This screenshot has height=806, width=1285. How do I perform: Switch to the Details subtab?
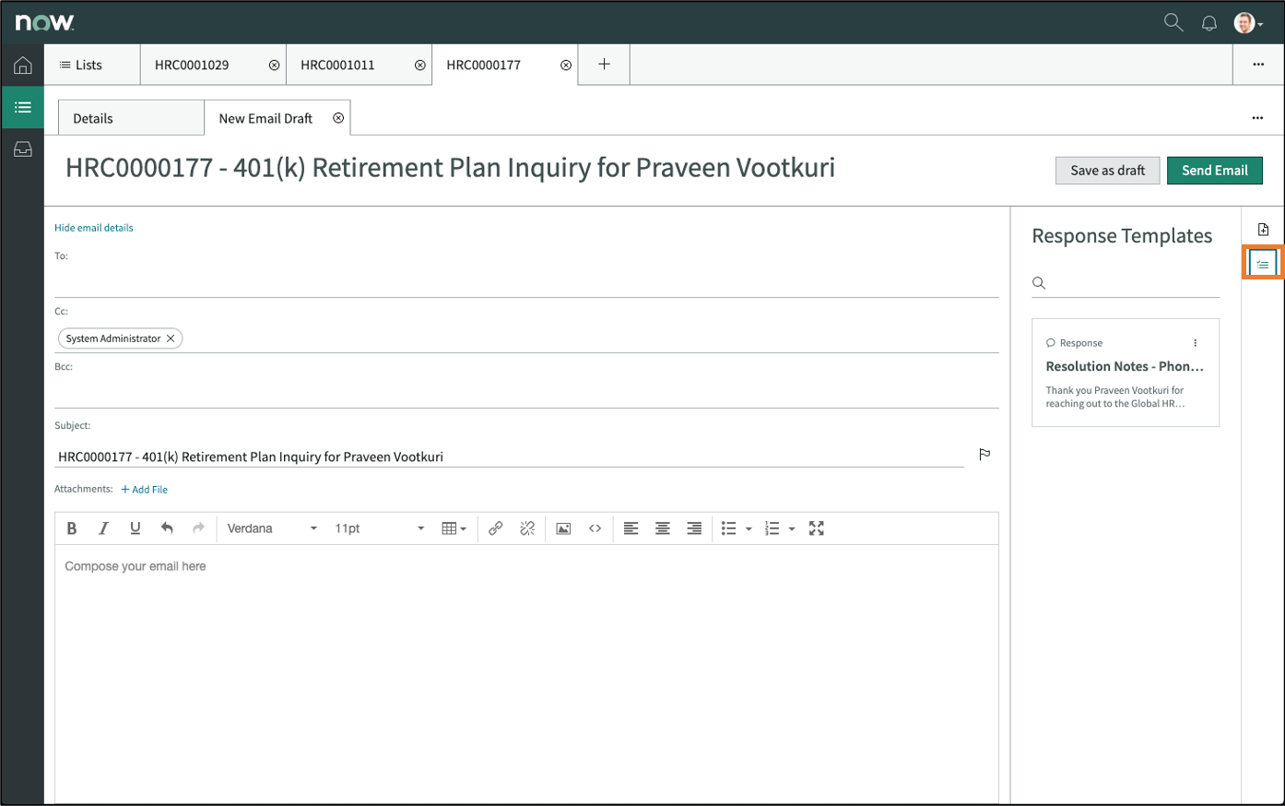click(x=131, y=118)
